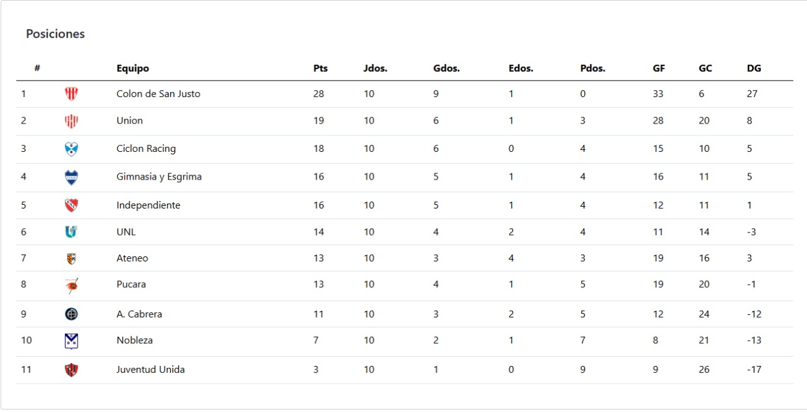Screen dimensions: 807x412
Task: Click the A. Cabrera team crest
Action: (x=71, y=314)
